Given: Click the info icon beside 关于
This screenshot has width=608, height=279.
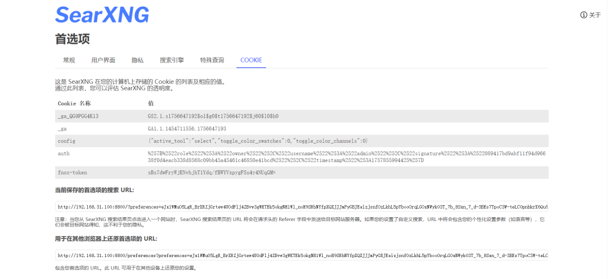Looking at the screenshot, I should pyautogui.click(x=584, y=15).
